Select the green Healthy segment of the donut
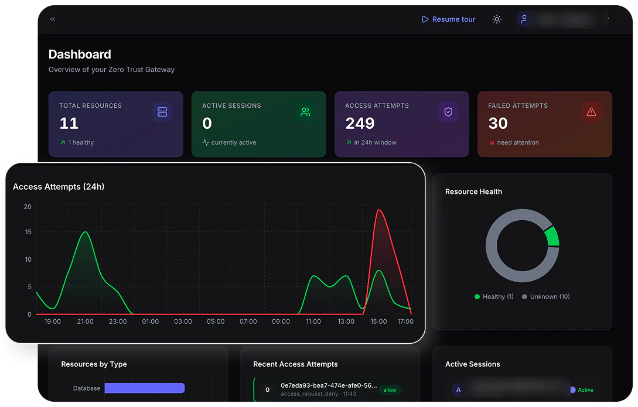This screenshot has width=638, height=407. (x=552, y=237)
